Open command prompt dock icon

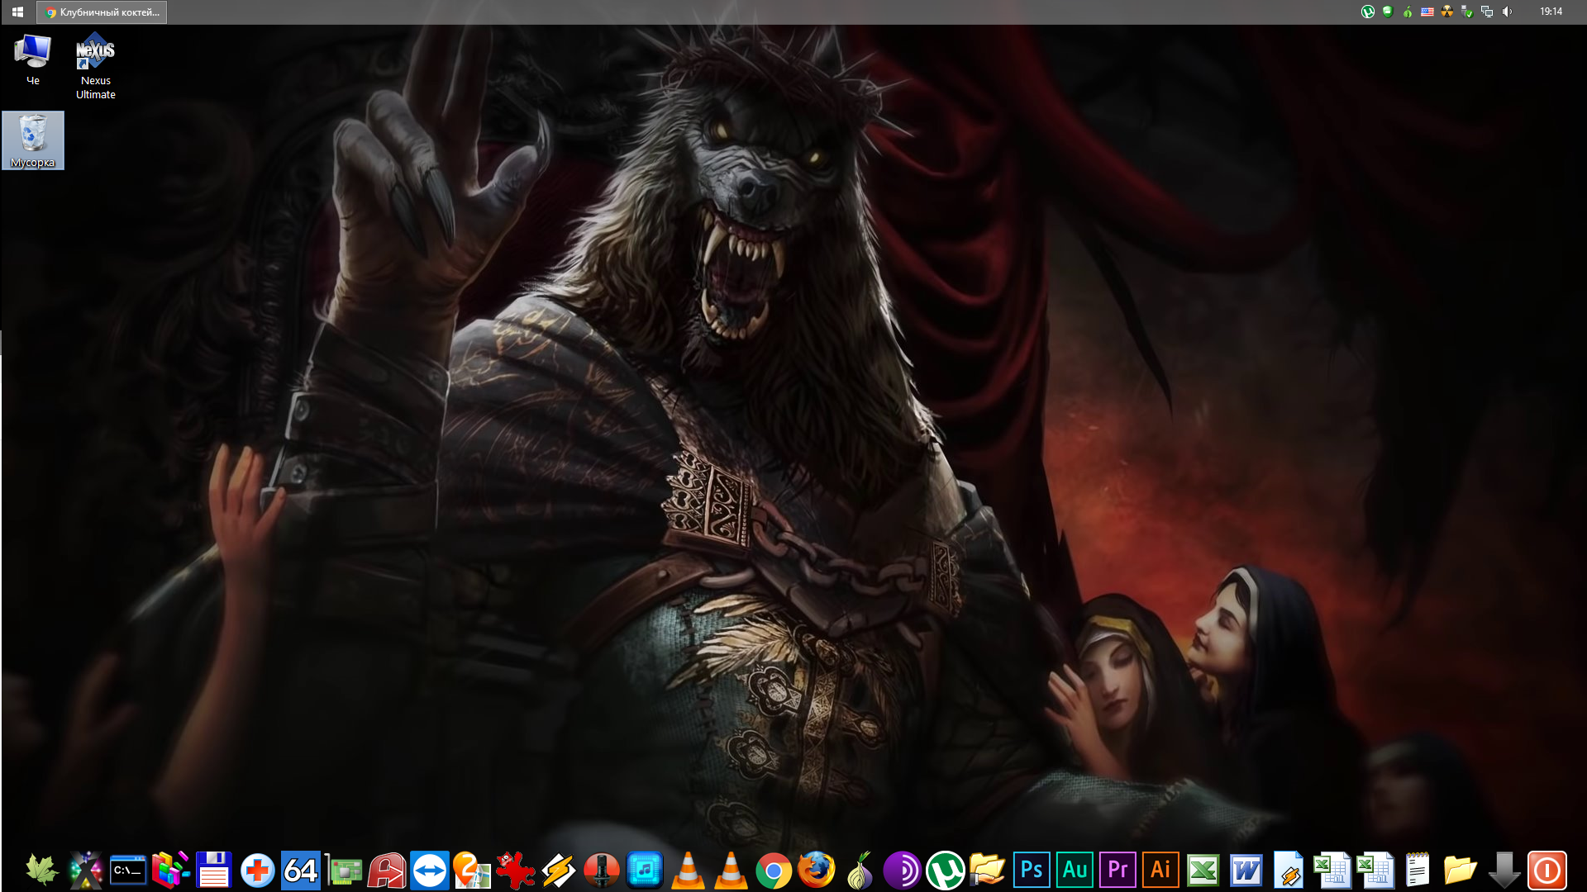click(128, 871)
